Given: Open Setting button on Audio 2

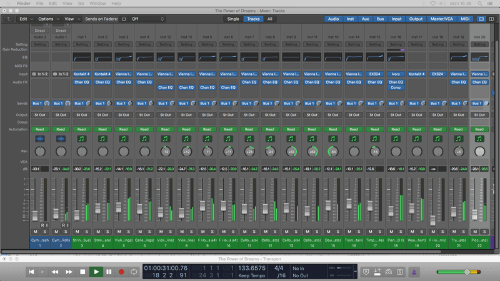Looking at the screenshot, I should coord(40,44).
